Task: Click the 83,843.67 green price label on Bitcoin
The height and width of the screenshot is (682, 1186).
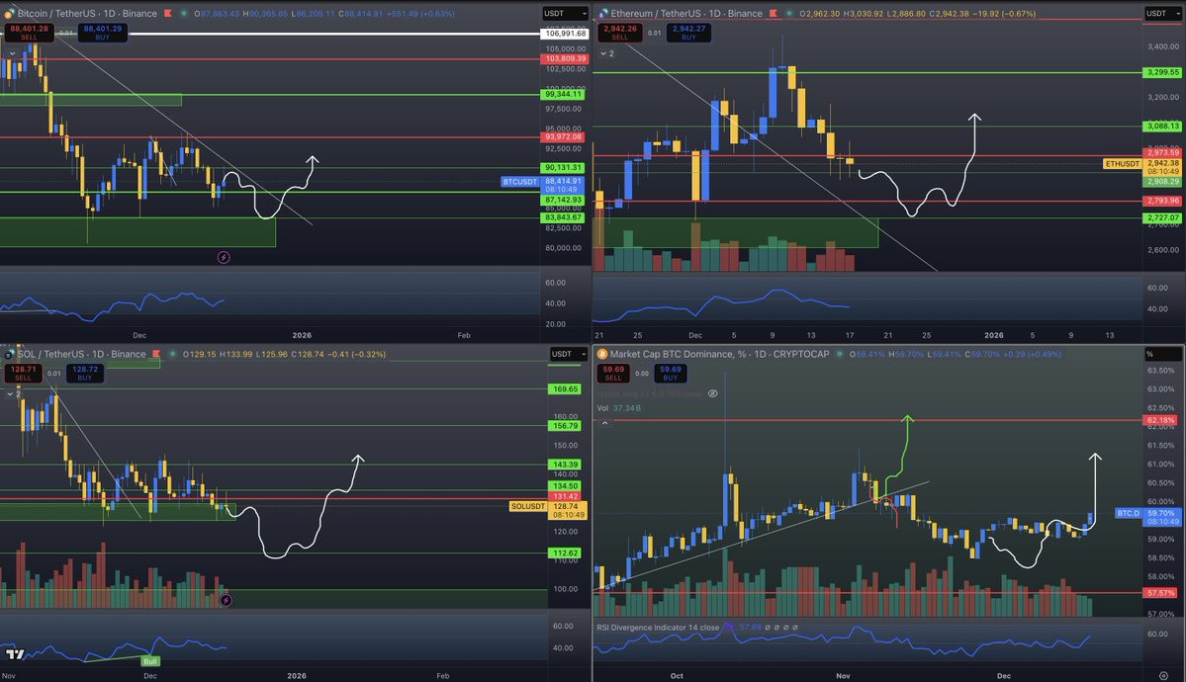Action: coord(563,217)
